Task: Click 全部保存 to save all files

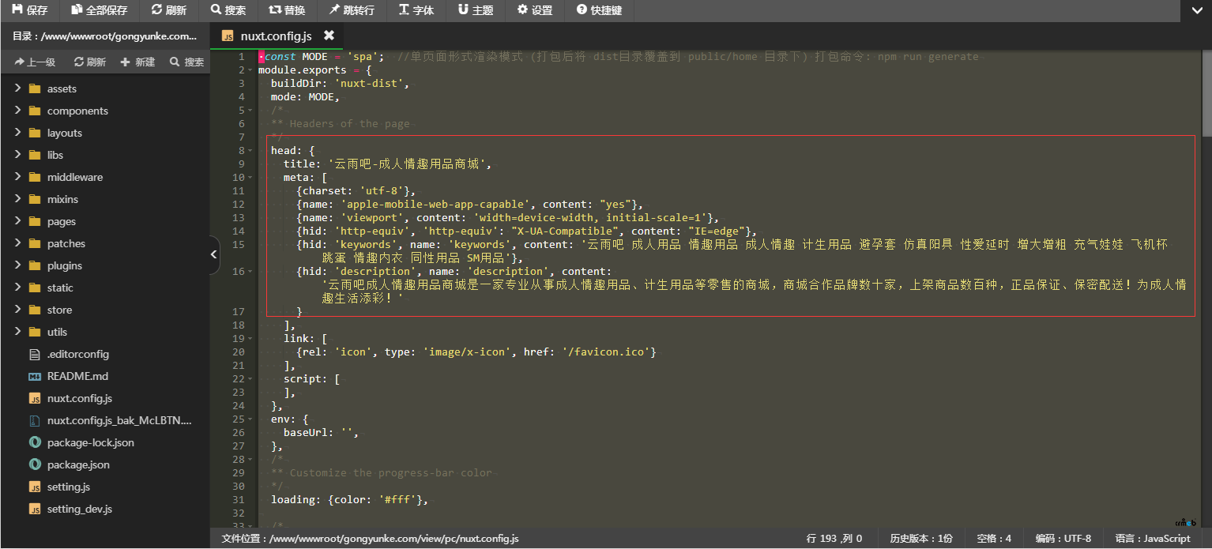Action: (99, 10)
